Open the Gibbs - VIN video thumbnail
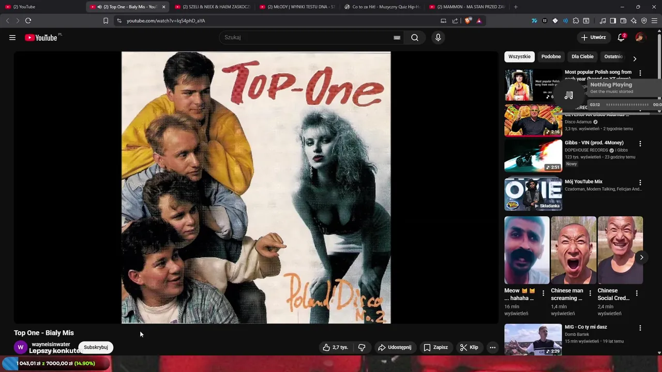 click(x=533, y=156)
